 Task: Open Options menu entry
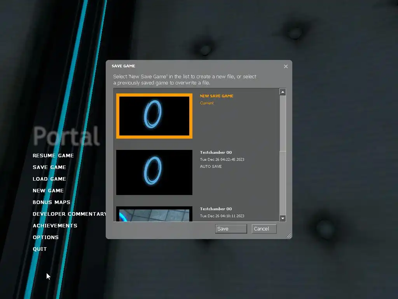click(x=45, y=237)
